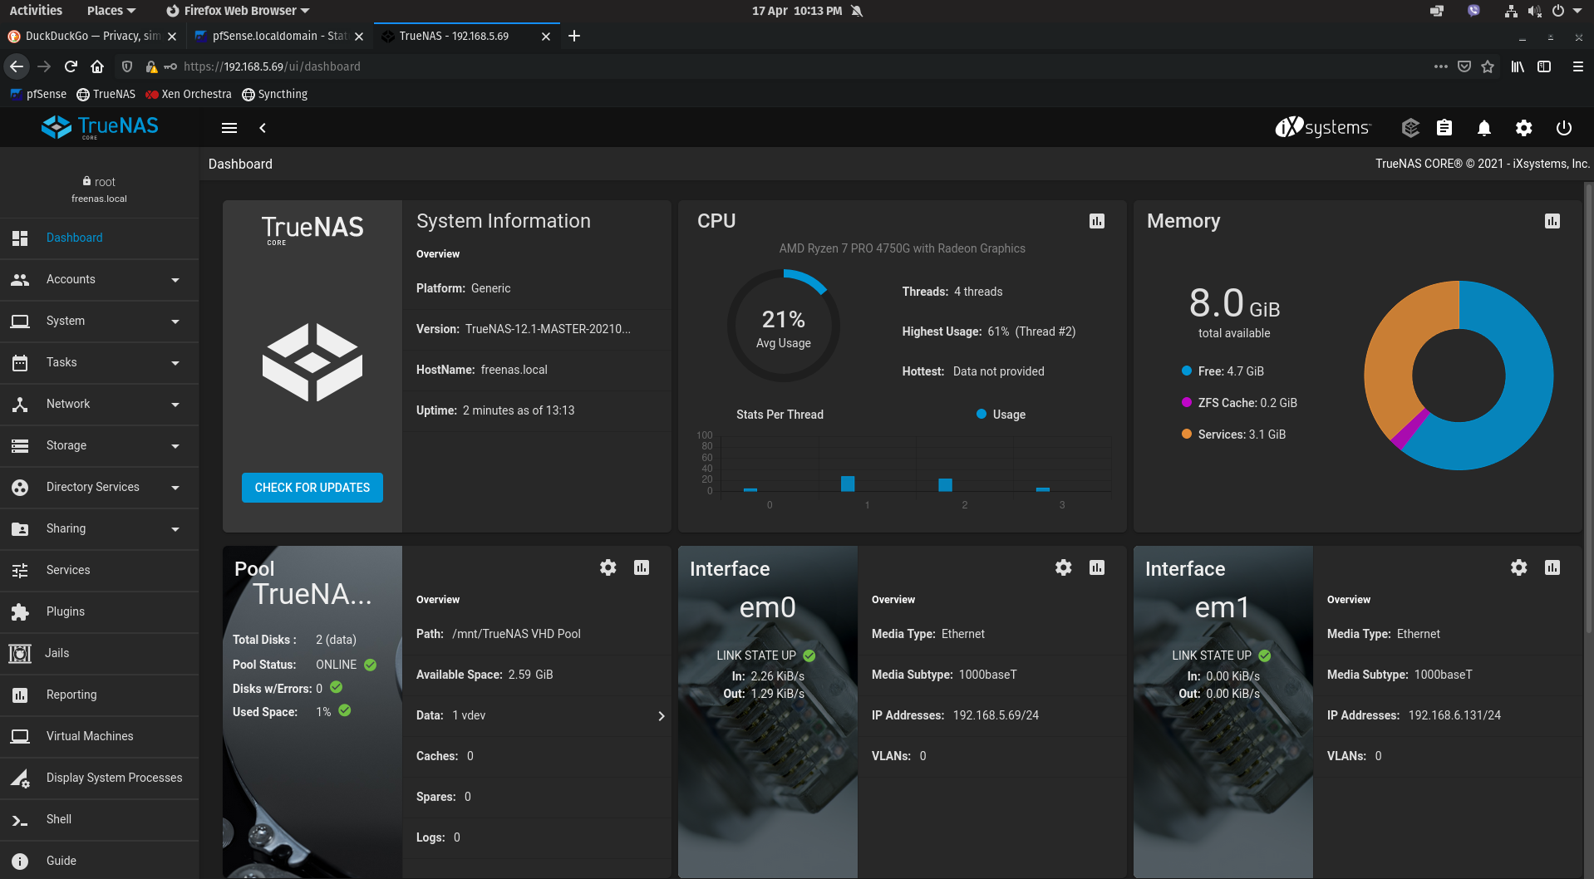
Task: Open Xen Orchestra bookmark
Action: coord(189,94)
